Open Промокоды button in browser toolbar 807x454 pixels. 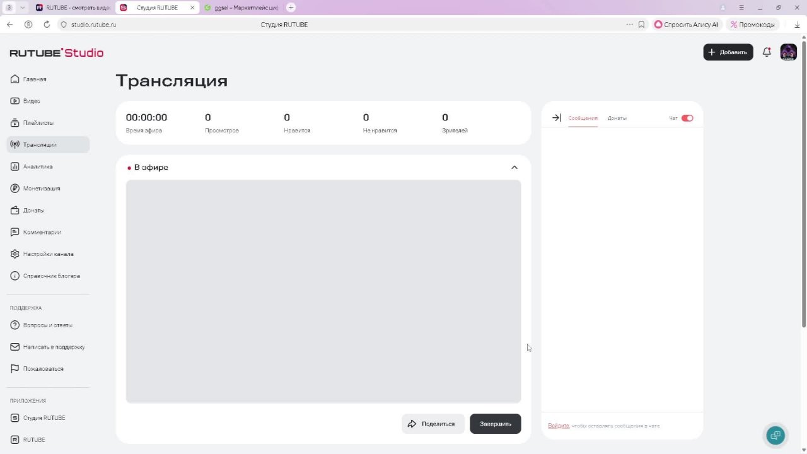753,25
